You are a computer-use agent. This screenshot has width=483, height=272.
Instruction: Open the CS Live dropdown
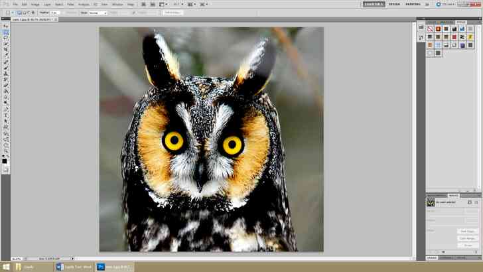point(446,5)
